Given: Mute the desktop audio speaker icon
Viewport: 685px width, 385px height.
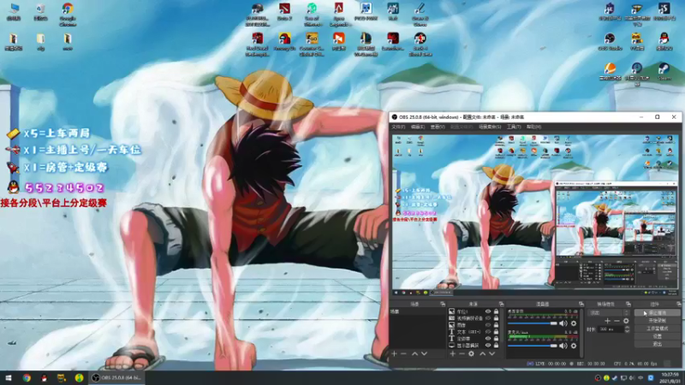Looking at the screenshot, I should point(563,323).
